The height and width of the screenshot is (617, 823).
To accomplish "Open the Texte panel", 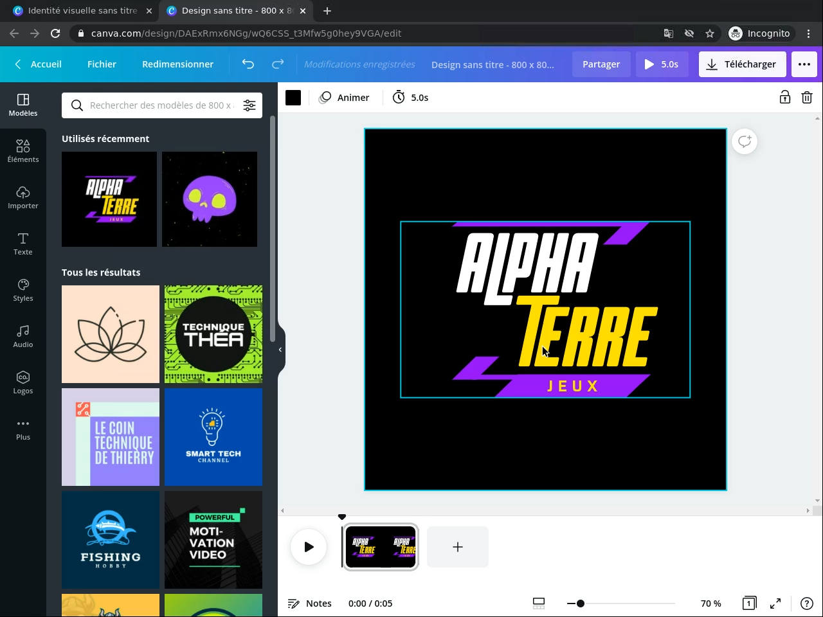I will tap(23, 244).
